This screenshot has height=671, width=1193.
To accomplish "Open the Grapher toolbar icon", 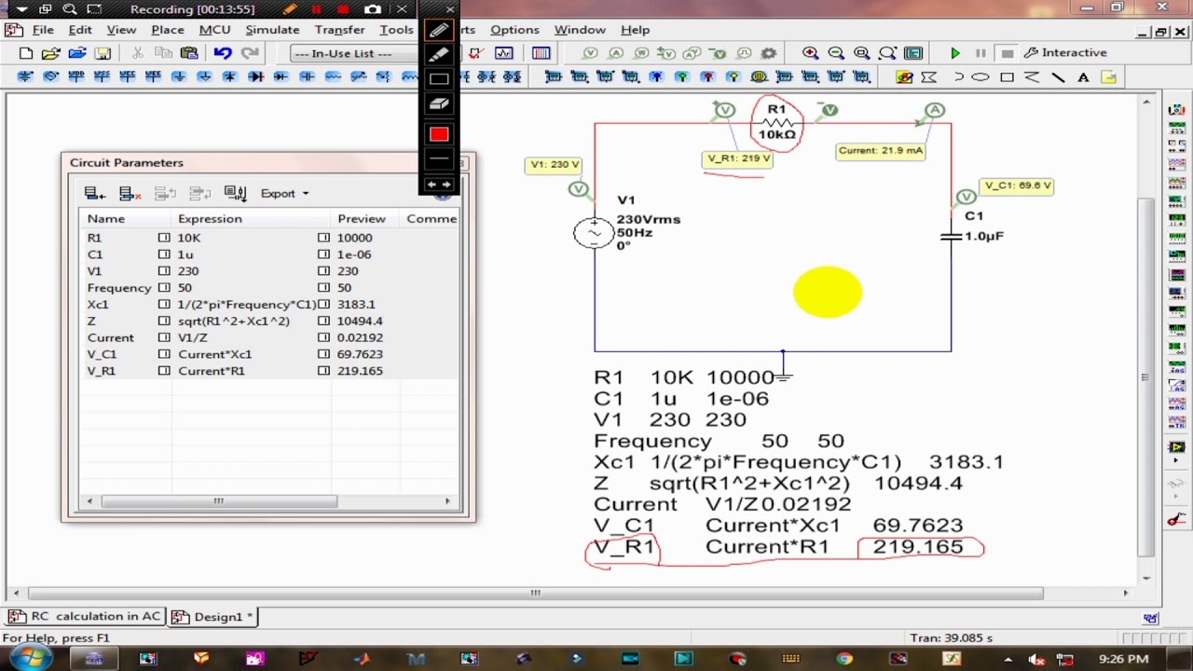I will (504, 53).
